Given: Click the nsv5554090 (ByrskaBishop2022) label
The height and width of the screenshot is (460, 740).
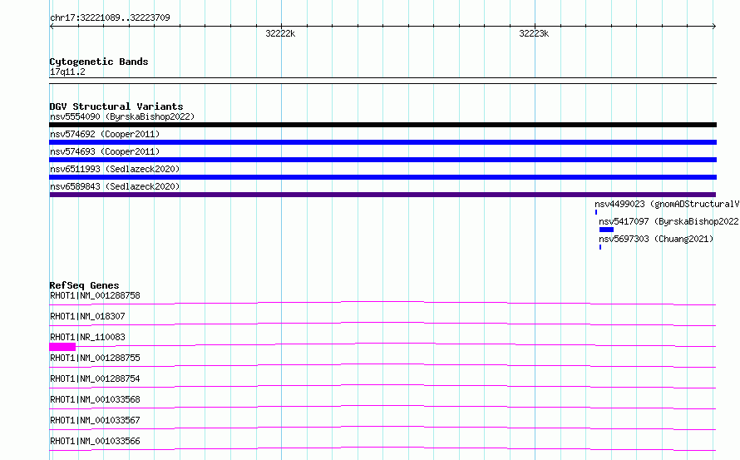Looking at the screenshot, I should pyautogui.click(x=122, y=116).
